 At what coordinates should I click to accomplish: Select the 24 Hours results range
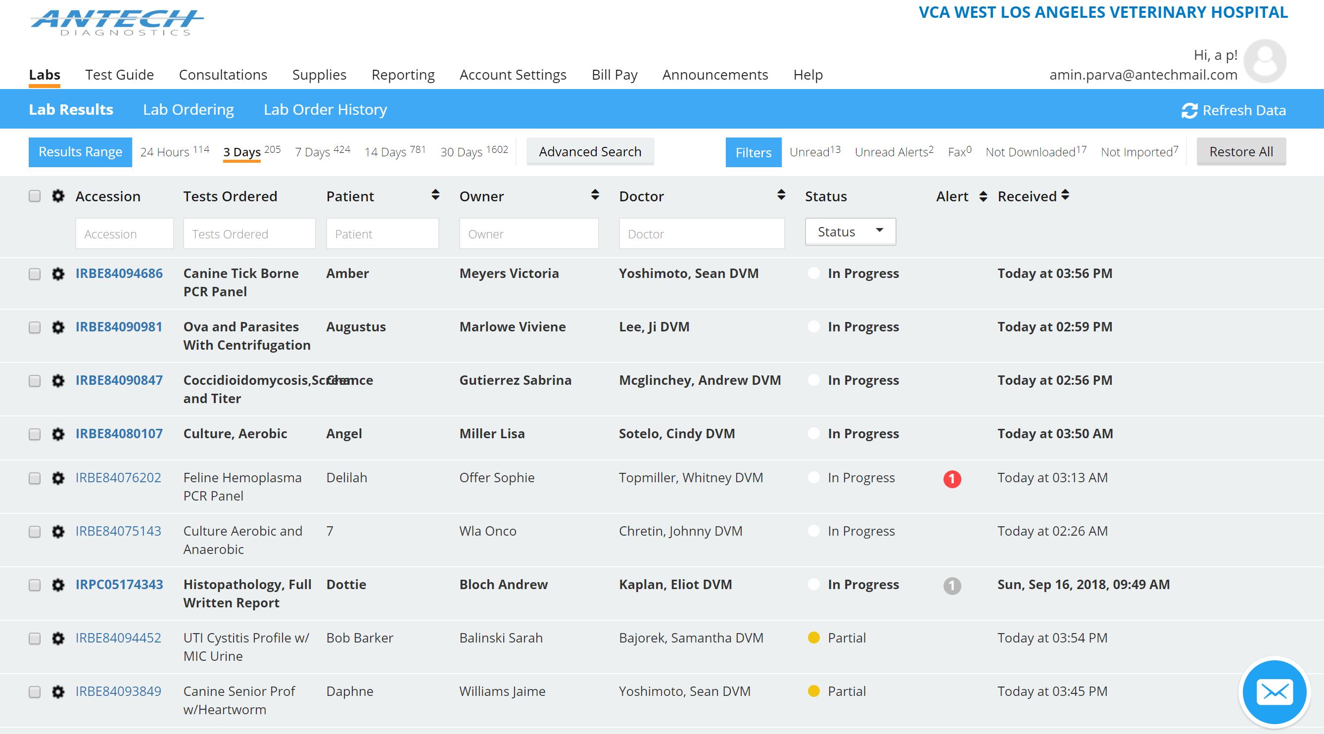point(175,151)
